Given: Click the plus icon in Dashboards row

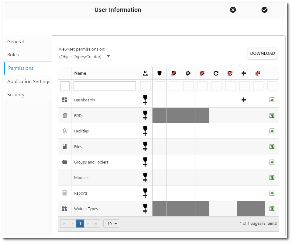Looking at the screenshot, I should click(244, 100).
